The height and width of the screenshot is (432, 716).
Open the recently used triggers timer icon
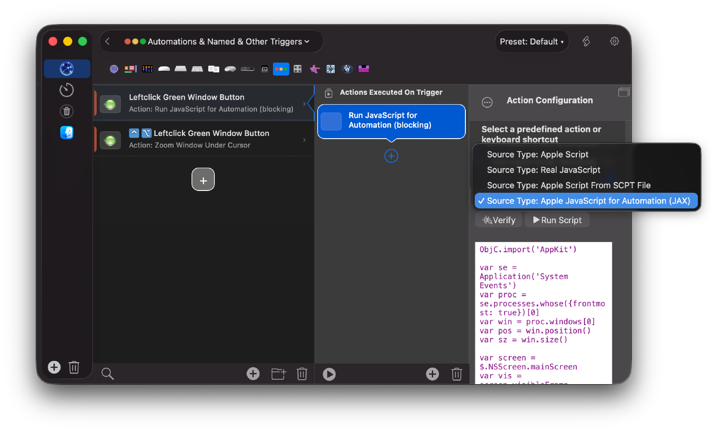click(67, 89)
